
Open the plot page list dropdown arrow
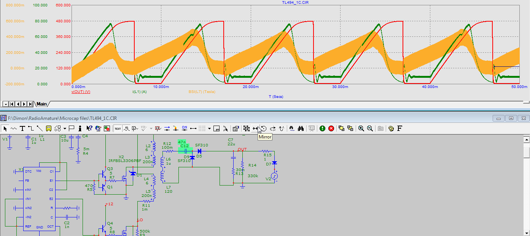coord(6,104)
